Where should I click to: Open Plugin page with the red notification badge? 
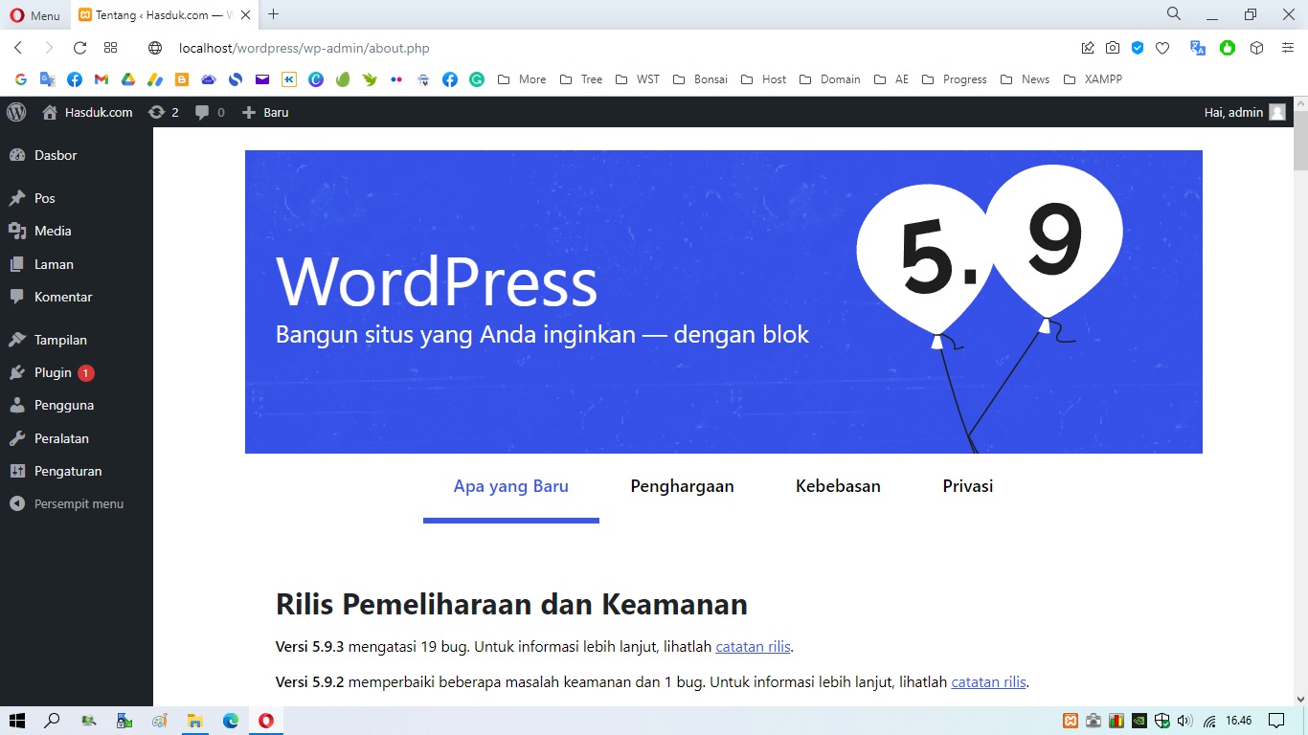pos(53,372)
